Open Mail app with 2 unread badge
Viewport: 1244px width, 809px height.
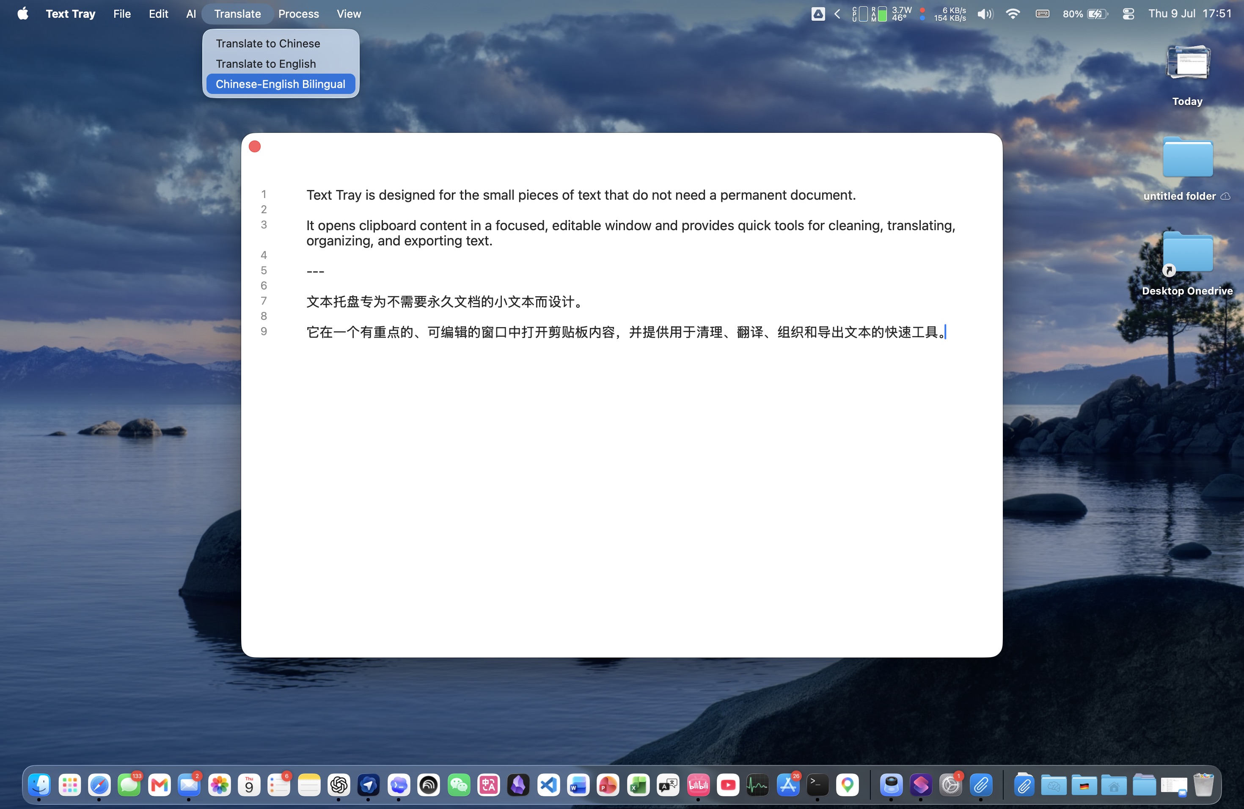pyautogui.click(x=189, y=784)
